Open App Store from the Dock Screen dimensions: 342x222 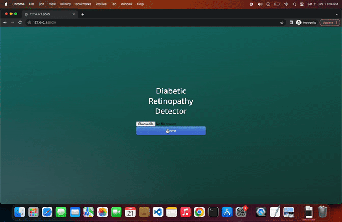coord(227,212)
